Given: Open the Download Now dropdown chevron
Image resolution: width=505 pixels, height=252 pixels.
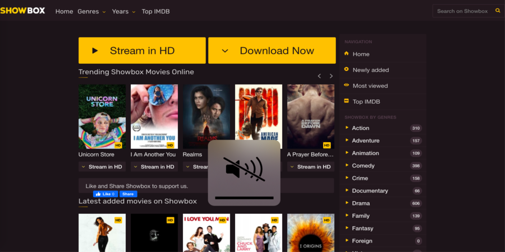Looking at the screenshot, I should [x=225, y=51].
